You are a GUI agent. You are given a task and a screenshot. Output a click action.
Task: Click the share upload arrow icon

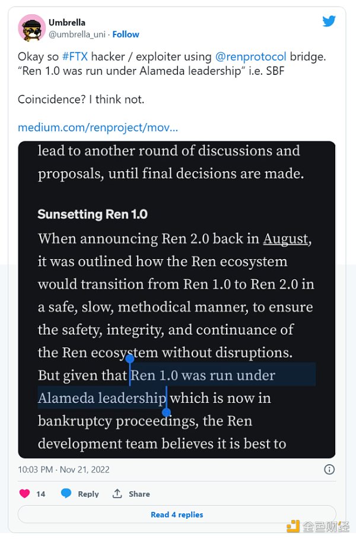pos(117,493)
